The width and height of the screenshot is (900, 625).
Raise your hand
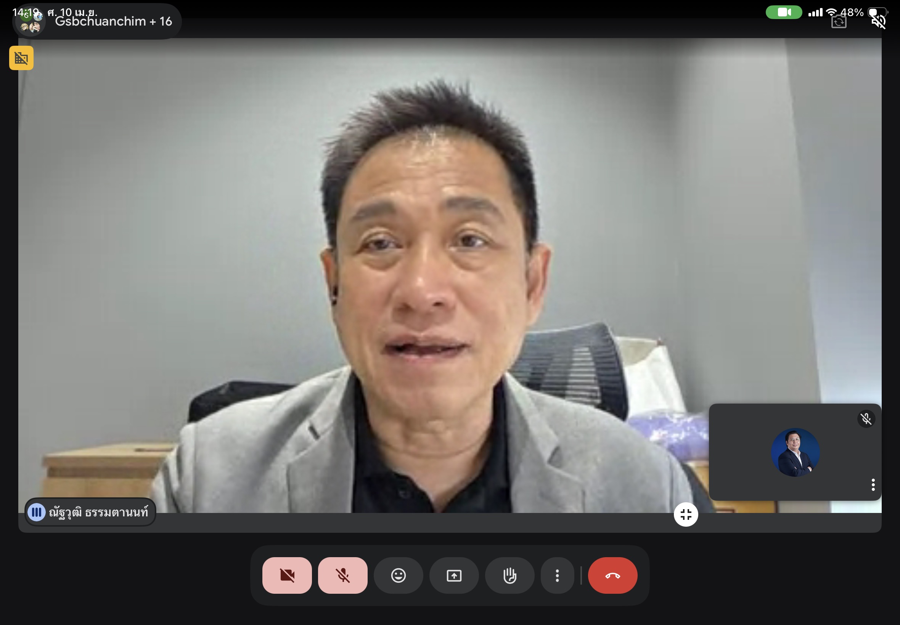[x=509, y=575]
